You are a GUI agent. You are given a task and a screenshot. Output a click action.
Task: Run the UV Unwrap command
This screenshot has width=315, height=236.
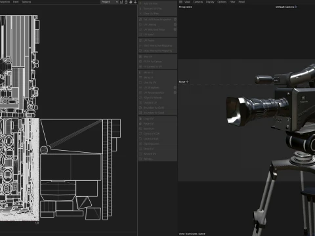tap(156, 24)
